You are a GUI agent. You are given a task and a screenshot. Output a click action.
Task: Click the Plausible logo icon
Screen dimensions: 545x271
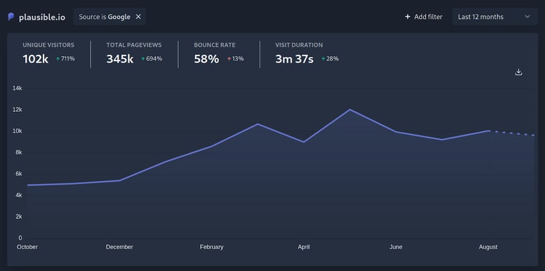click(x=11, y=17)
